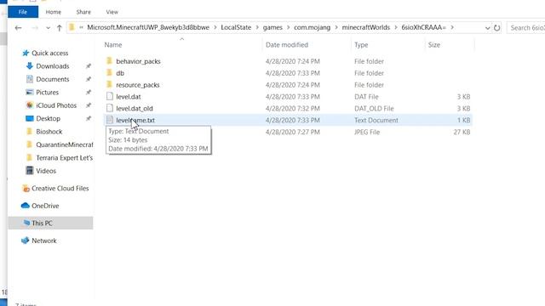Jump to com.mojang in the breadcrumb
Viewport: 545px width, 306px height.
coord(313,27)
